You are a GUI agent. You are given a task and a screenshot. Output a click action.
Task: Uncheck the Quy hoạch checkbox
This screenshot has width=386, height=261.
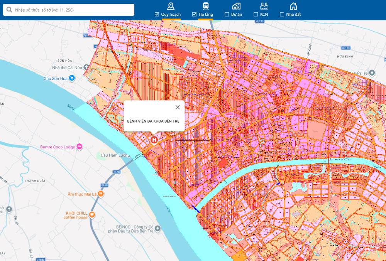point(157,14)
